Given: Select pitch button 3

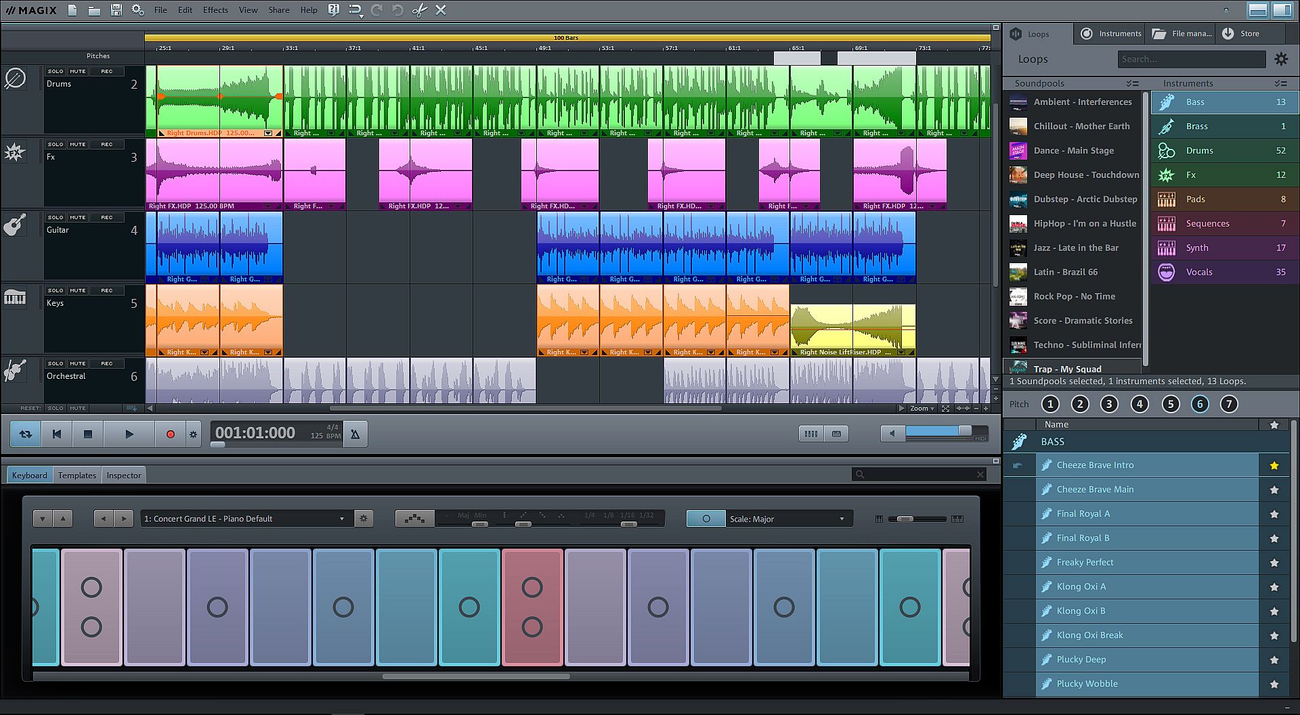Looking at the screenshot, I should point(1109,405).
